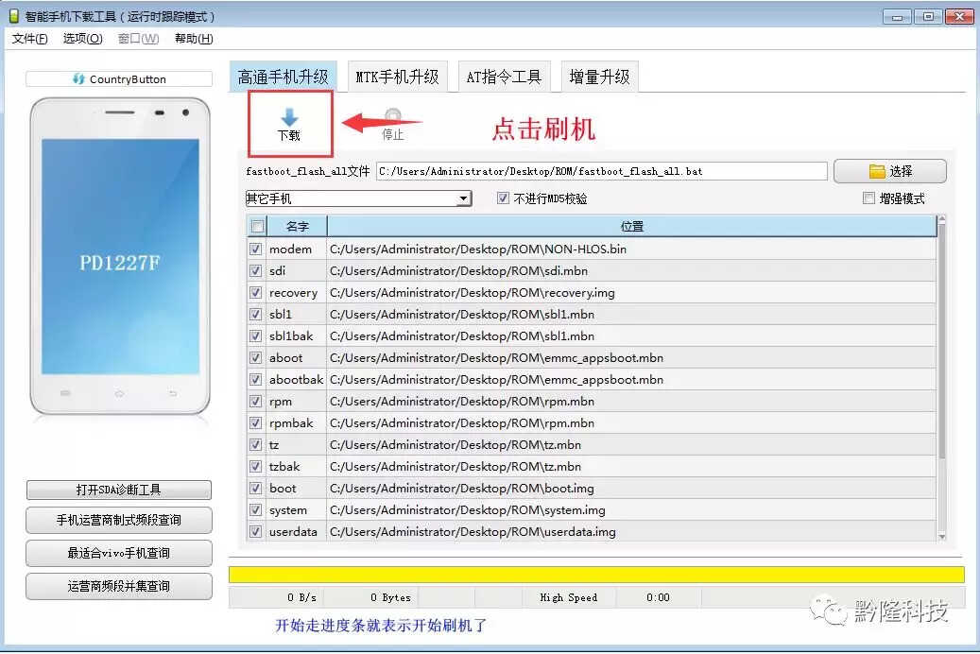Image resolution: width=980 pixels, height=654 pixels.
Task: Switch to the 增量升级 tab
Action: (x=599, y=77)
